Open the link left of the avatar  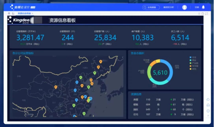tap(169, 7)
